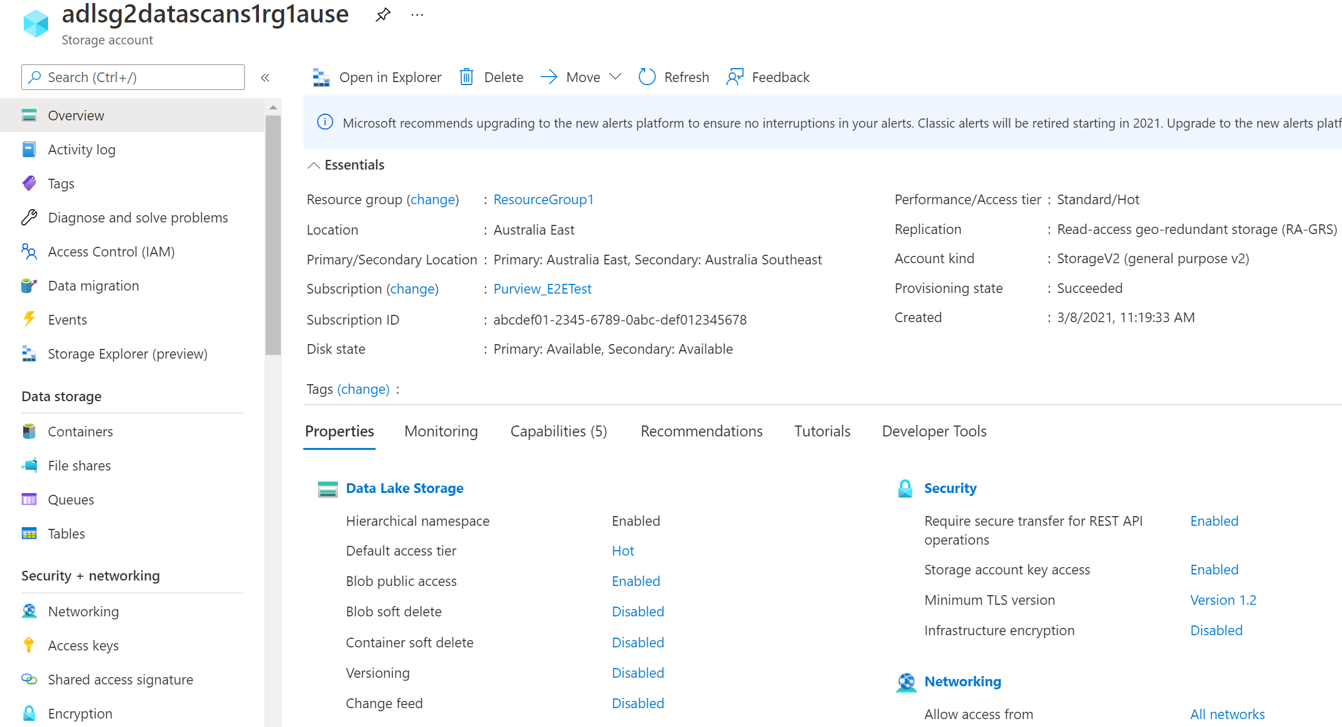This screenshot has height=727, width=1342.
Task: Click the Tables icon
Action: point(29,534)
